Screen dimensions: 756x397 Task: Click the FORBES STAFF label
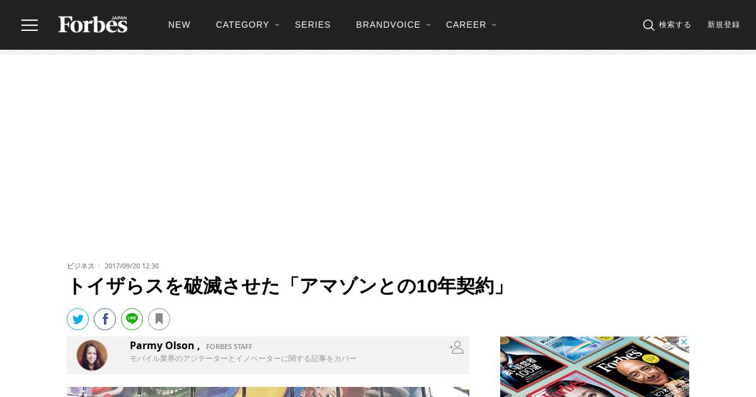pos(229,347)
